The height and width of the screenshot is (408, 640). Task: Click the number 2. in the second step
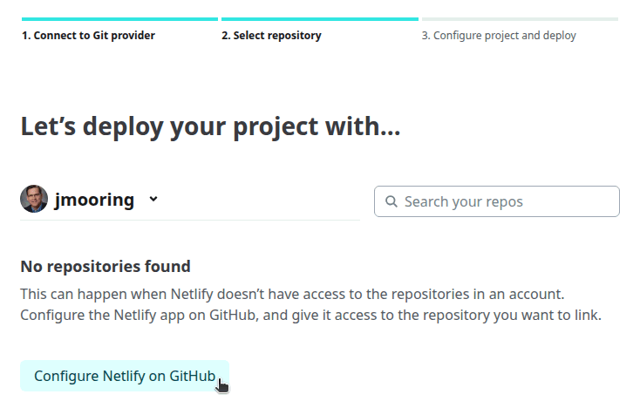[226, 36]
